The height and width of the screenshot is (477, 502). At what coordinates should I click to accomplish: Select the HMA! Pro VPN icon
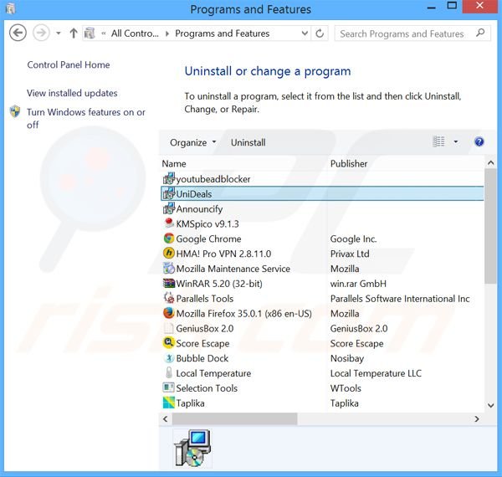(x=169, y=254)
